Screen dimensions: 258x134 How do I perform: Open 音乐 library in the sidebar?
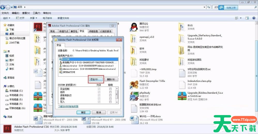(10, 69)
